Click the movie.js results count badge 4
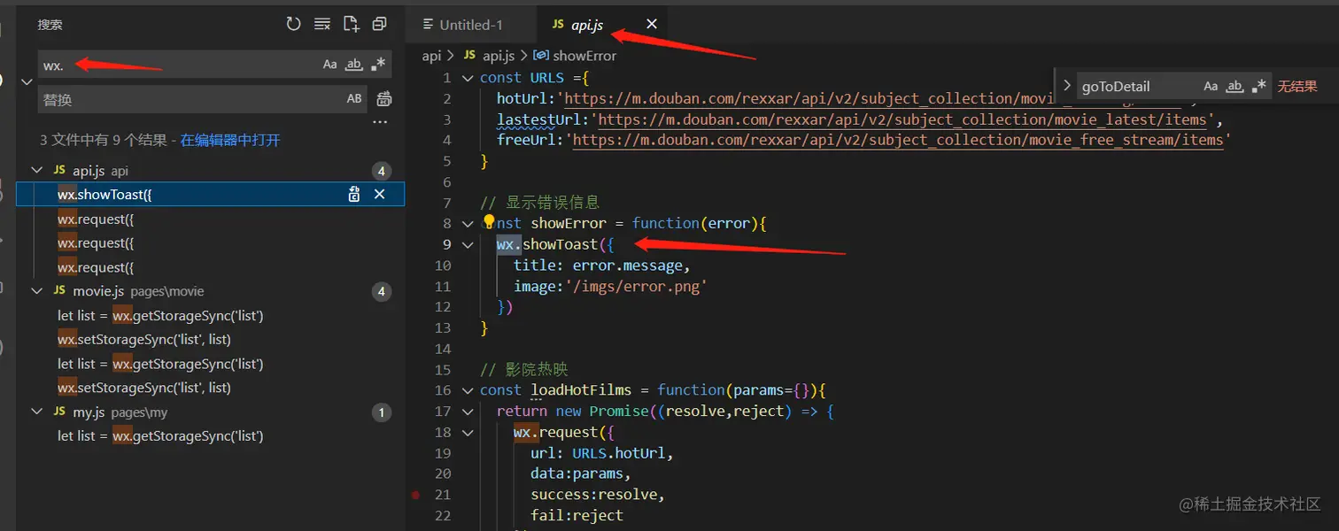 pos(382,291)
